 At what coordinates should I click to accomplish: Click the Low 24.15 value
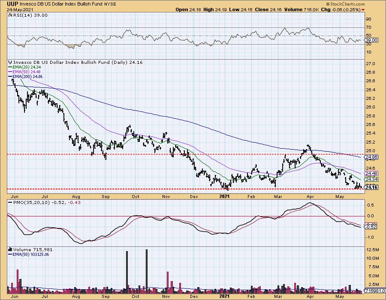point(241,9)
